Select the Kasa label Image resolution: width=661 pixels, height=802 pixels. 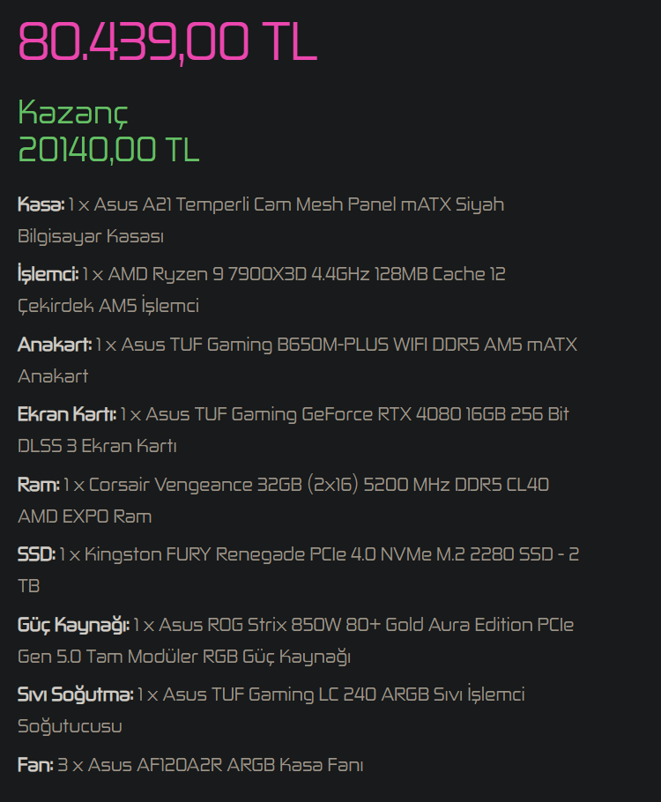(x=41, y=204)
